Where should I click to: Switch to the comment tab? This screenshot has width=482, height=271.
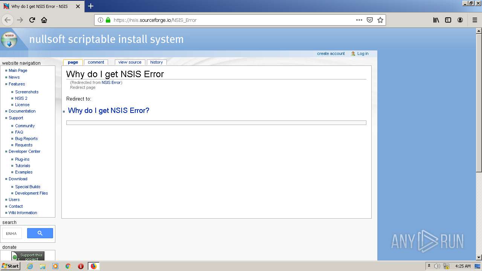[96, 62]
